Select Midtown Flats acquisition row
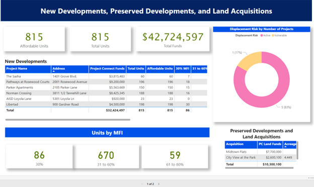314x187 pixels. tap(261, 152)
